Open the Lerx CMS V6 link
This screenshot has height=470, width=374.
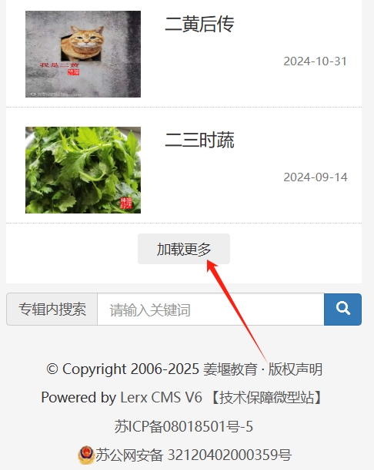coord(161,398)
